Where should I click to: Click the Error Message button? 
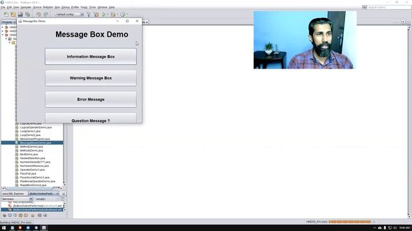[x=91, y=99]
